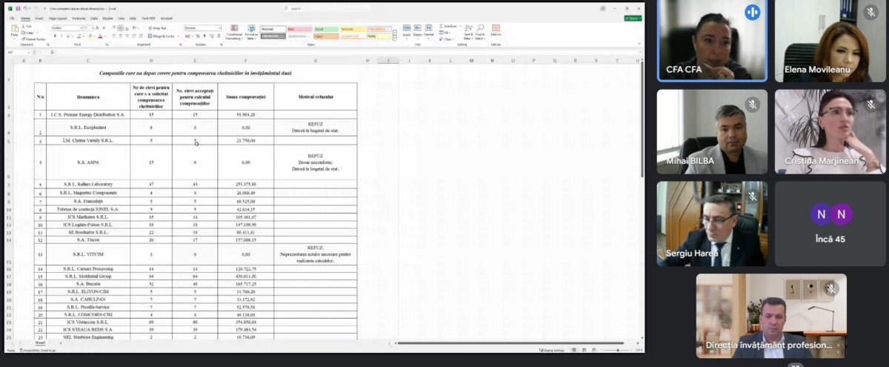
Task: Toggle Wrap Text
Action: [158, 28]
